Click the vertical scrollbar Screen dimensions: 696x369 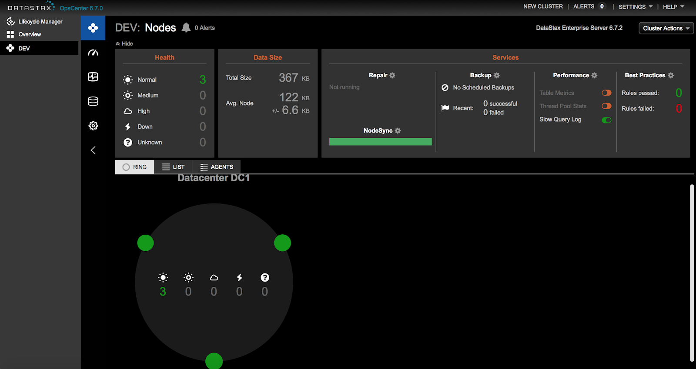[692, 273]
